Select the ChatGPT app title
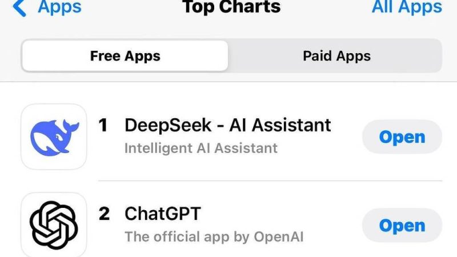This screenshot has width=457, height=257. click(x=163, y=214)
